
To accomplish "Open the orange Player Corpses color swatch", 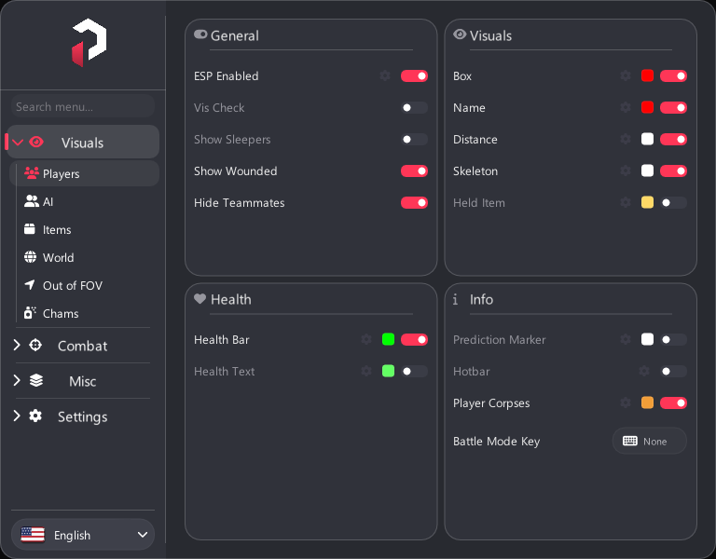I will tap(647, 402).
